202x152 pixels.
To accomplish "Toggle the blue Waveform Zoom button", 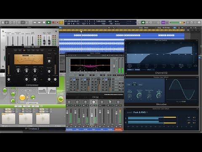I will point(175,27).
